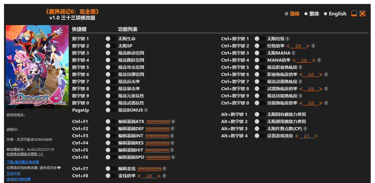375x183 pixels.
Task: Decrease 武器熟练度倍率 with left arrow
Action: [301, 89]
